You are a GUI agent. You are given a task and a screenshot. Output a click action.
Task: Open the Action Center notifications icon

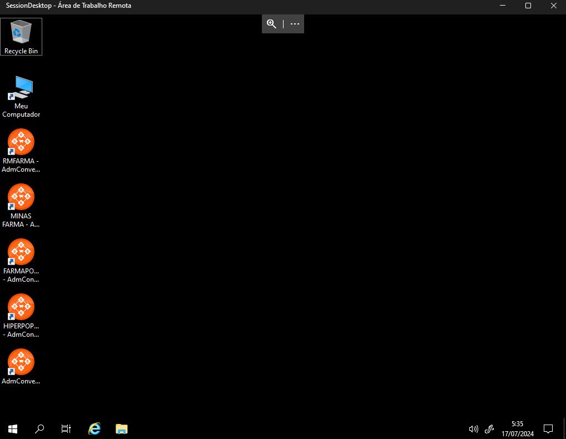click(548, 428)
